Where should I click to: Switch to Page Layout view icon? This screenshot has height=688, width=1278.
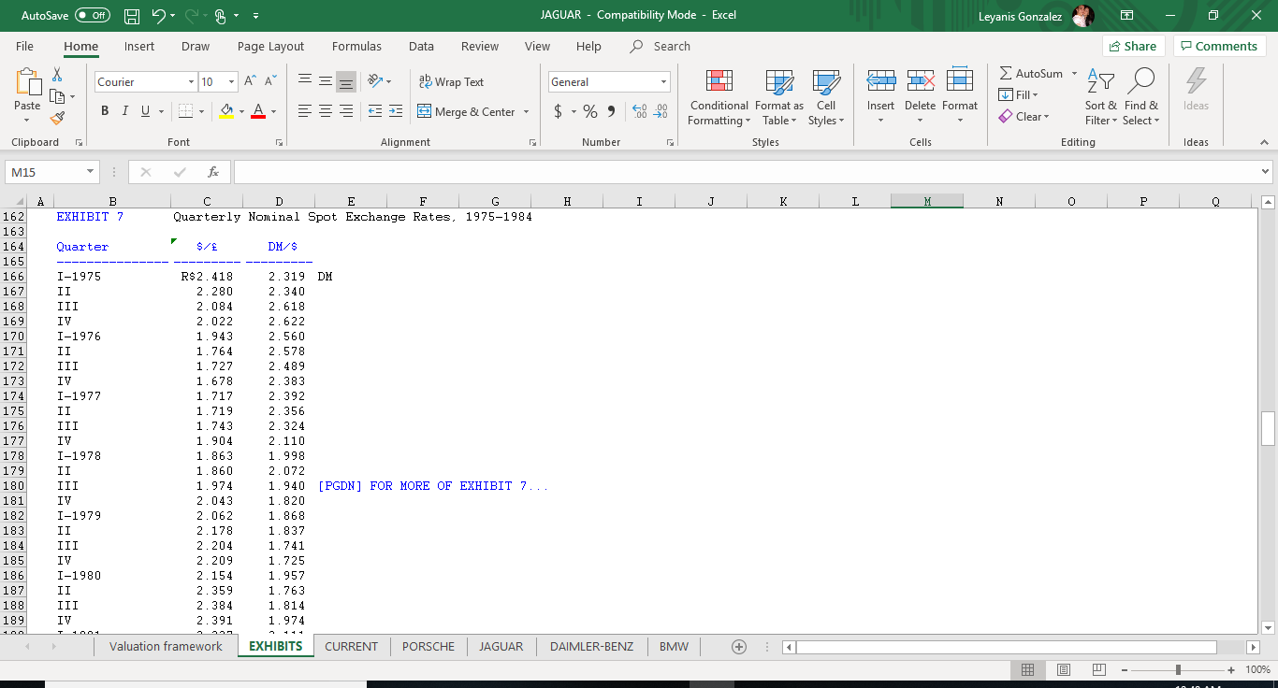[1063, 669]
